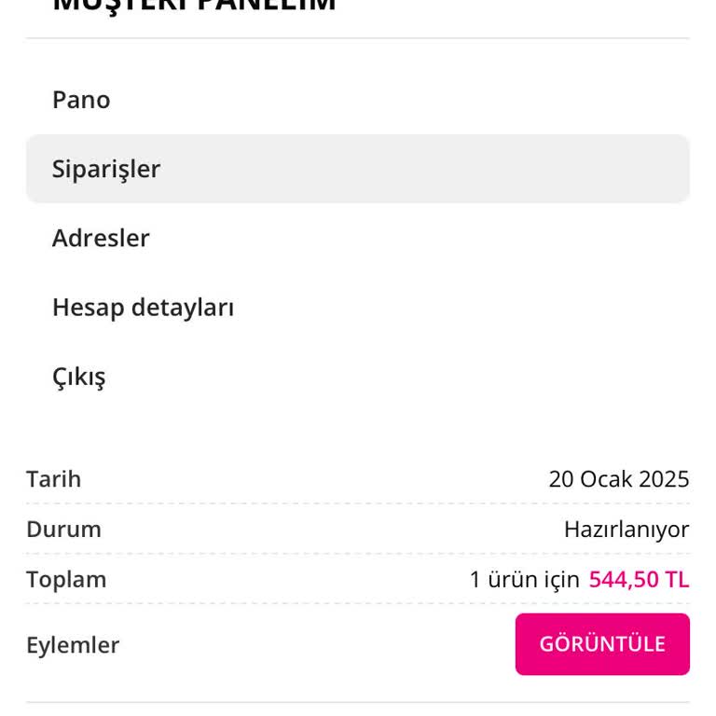The width and height of the screenshot is (716, 716).
Task: Select the highlighted Siparişler menu item
Action: tap(106, 169)
